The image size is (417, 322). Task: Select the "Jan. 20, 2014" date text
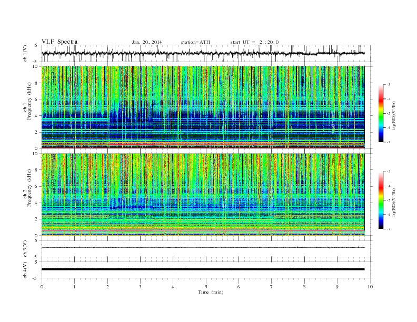[x=147, y=42]
